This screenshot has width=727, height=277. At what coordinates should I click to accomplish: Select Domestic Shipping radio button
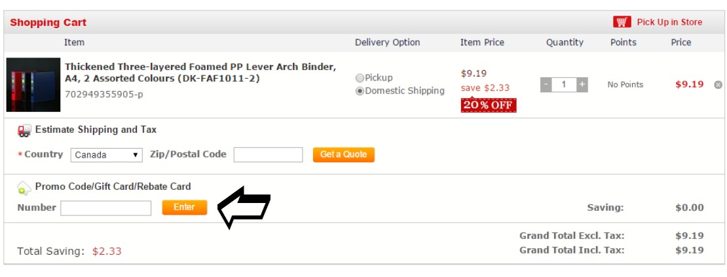[x=360, y=91]
